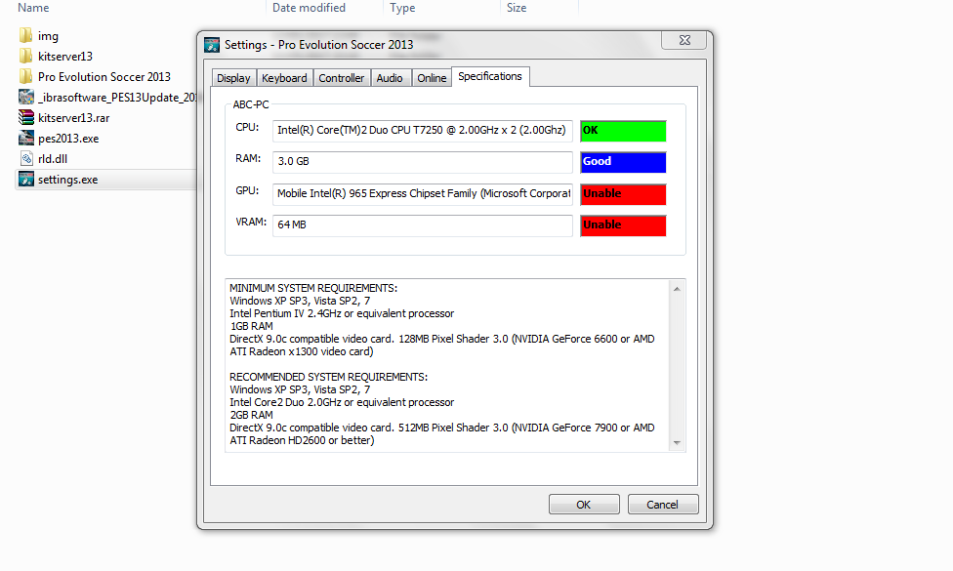Screen dimensions: 953x571
Task: Click the pes2013.exe application icon
Action: (26, 139)
